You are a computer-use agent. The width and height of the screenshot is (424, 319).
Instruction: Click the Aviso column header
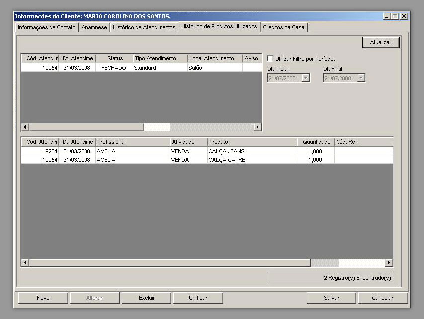point(252,58)
